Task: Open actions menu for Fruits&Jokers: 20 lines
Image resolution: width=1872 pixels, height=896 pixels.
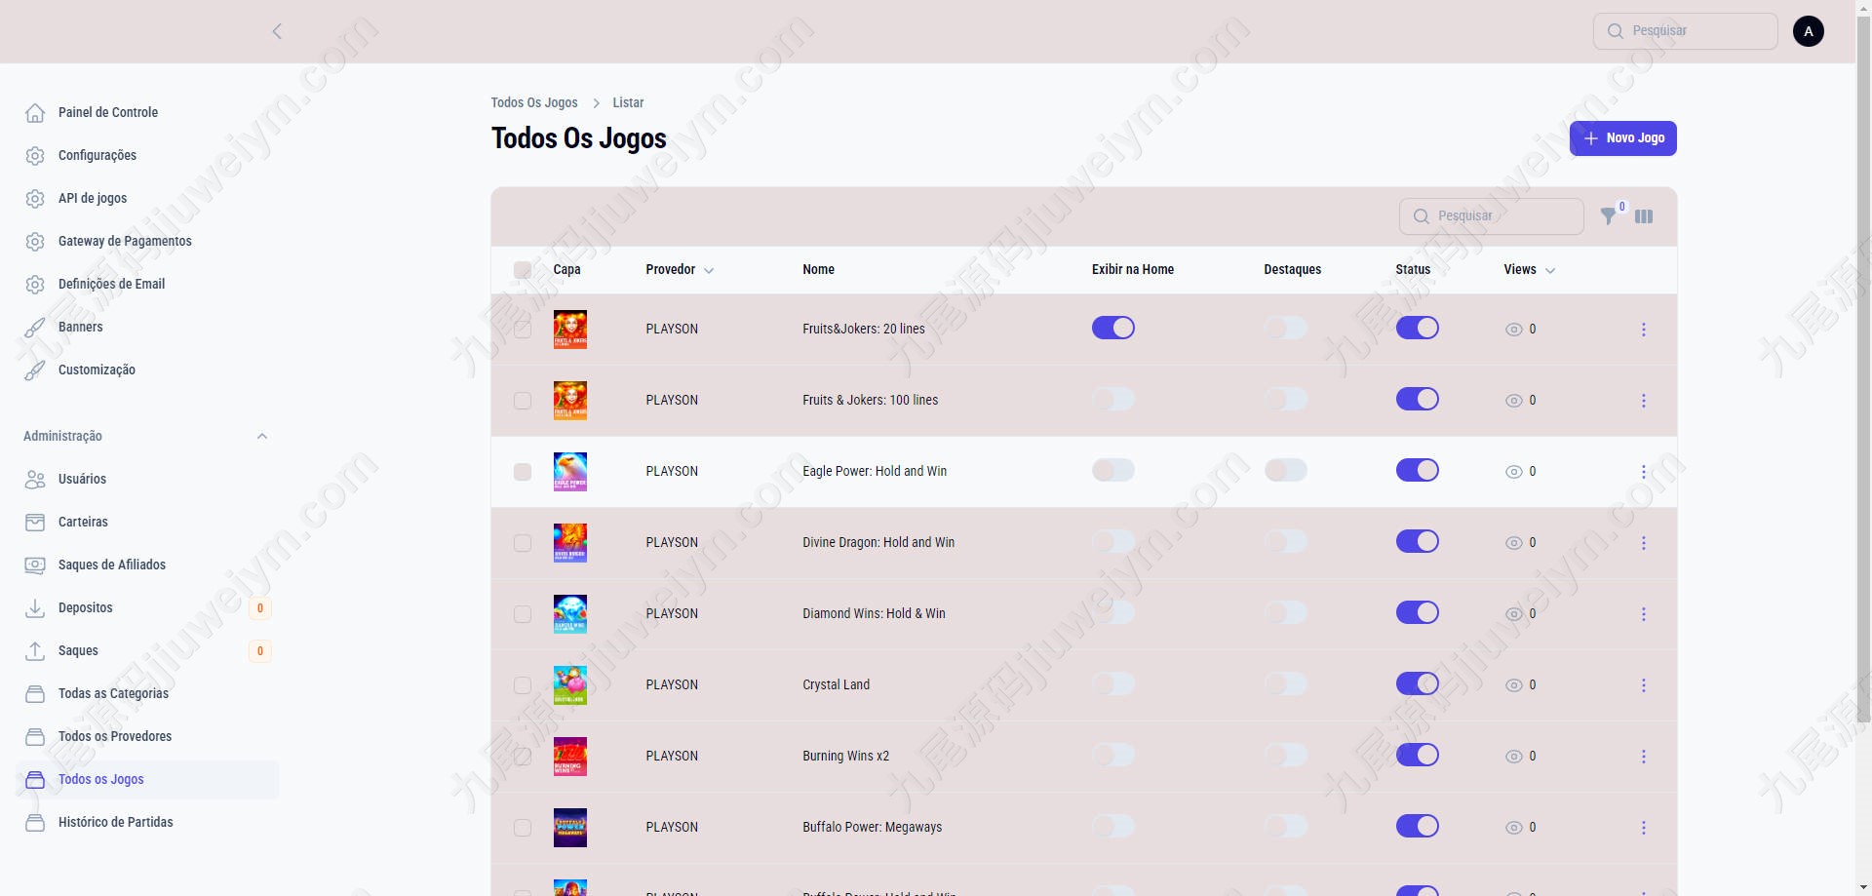Action: [1643, 330]
